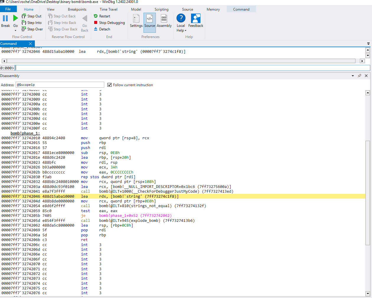
Task: Open the Settings preferences icon
Action: click(x=136, y=19)
